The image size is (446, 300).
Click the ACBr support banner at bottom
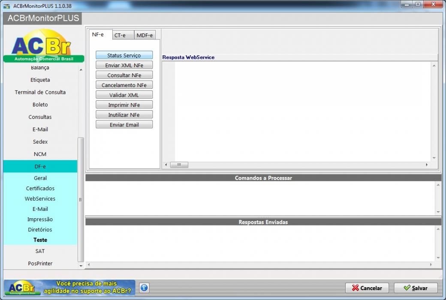pos(69,288)
